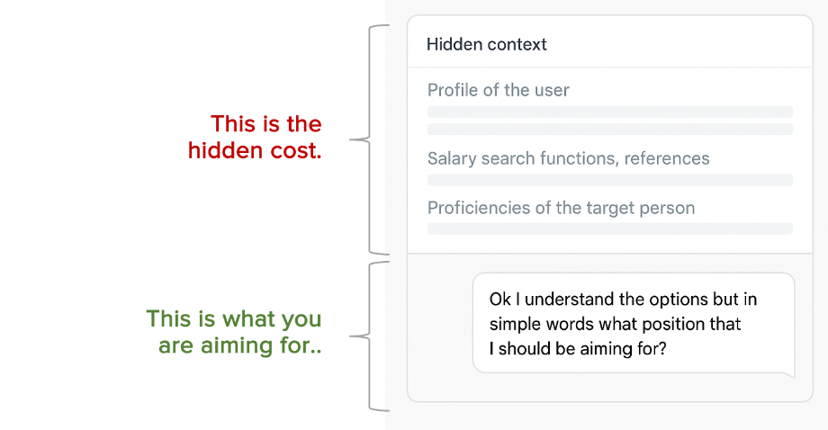Click second placeholder bar under Profile of the user

609,129
